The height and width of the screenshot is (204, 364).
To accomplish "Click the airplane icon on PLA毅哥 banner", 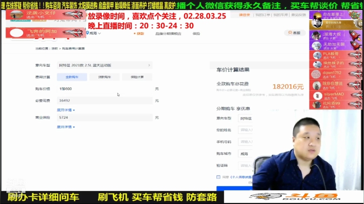I will (355, 55).
